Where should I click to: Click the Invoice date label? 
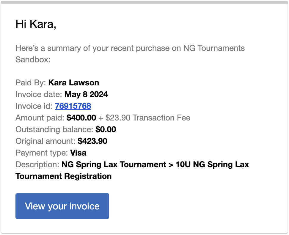click(39, 94)
